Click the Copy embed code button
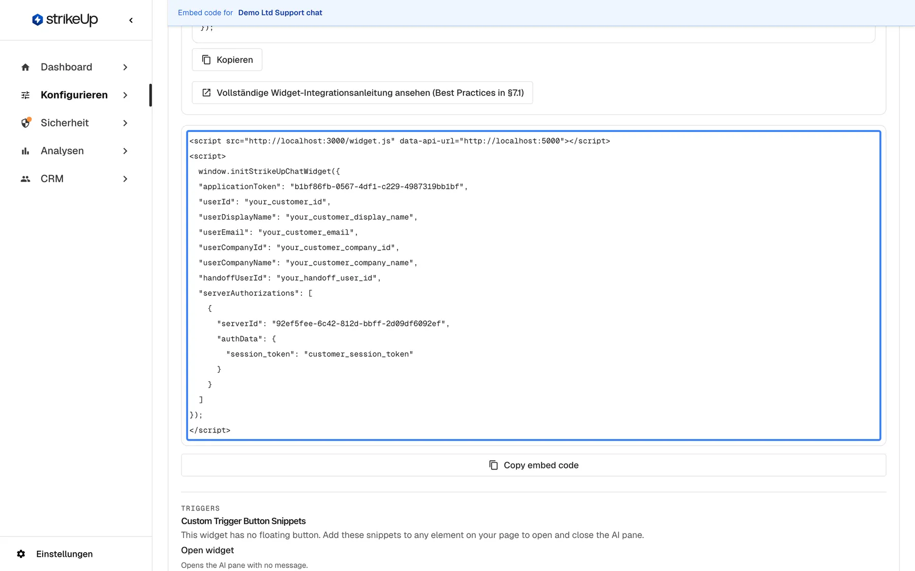 tap(534, 465)
